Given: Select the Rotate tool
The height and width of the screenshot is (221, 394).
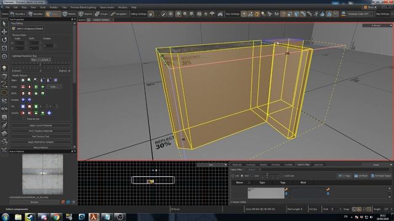Looking at the screenshot, I should coord(4,40).
